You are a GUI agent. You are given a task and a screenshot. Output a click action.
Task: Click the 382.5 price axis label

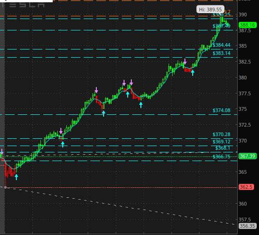click(x=244, y=62)
